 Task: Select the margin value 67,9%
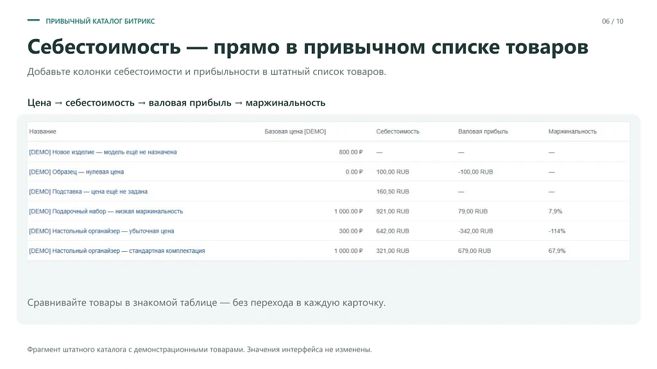(x=557, y=250)
